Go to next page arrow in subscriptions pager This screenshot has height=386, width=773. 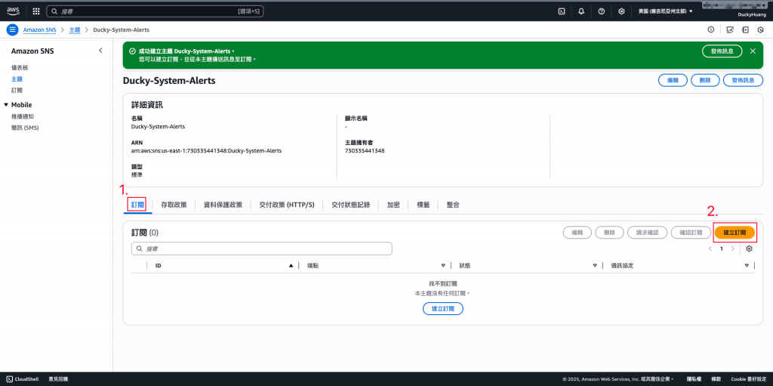[x=732, y=249]
